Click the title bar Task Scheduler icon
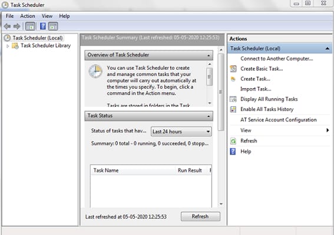The width and height of the screenshot is (334, 235). click(5, 5)
